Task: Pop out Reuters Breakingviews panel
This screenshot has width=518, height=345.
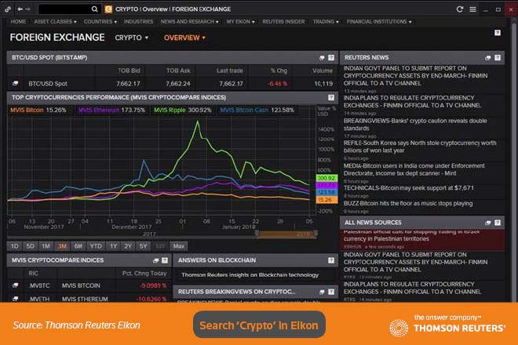Action: coord(322,292)
